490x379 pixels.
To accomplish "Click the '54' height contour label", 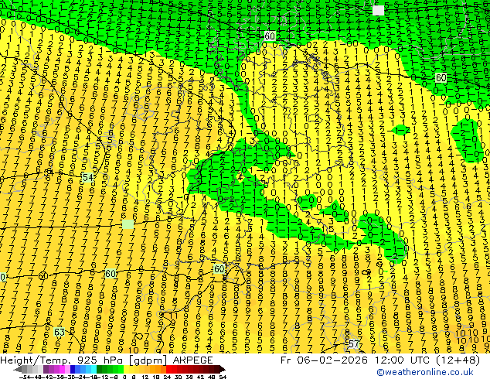I will [x=87, y=178].
